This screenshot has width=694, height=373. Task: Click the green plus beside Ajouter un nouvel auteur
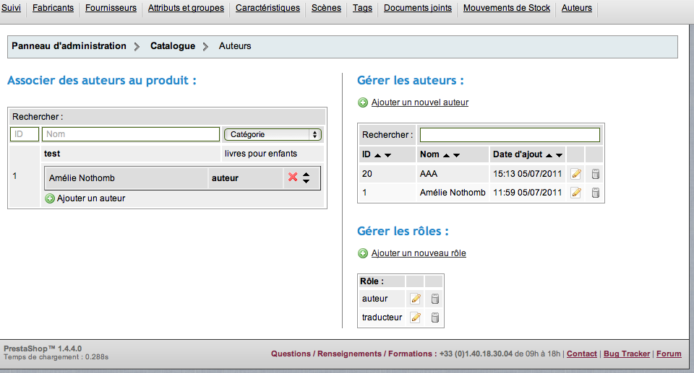point(363,102)
